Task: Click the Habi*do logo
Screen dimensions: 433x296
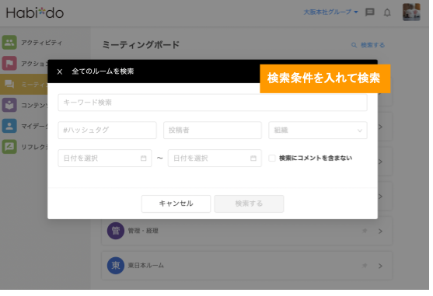Action: point(35,12)
